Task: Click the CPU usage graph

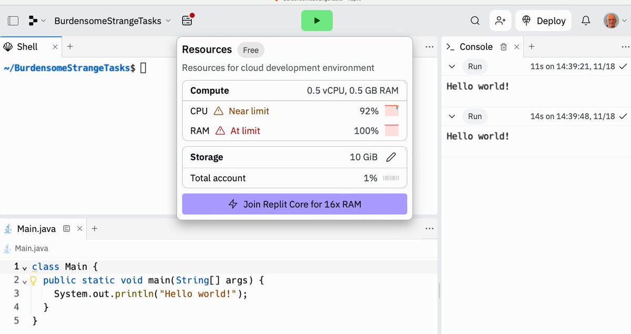Action: click(x=392, y=111)
